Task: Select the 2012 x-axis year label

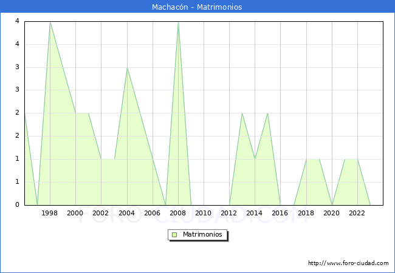Action: (229, 213)
